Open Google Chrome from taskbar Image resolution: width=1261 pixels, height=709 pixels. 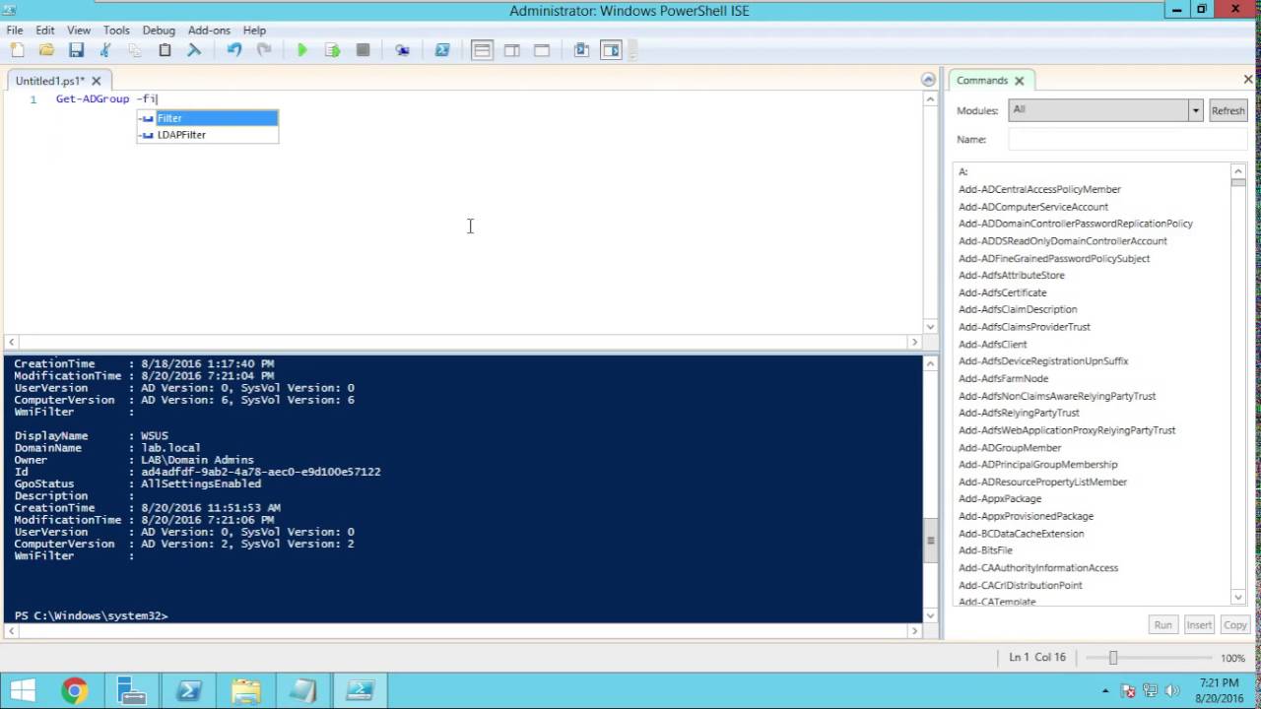point(74,690)
